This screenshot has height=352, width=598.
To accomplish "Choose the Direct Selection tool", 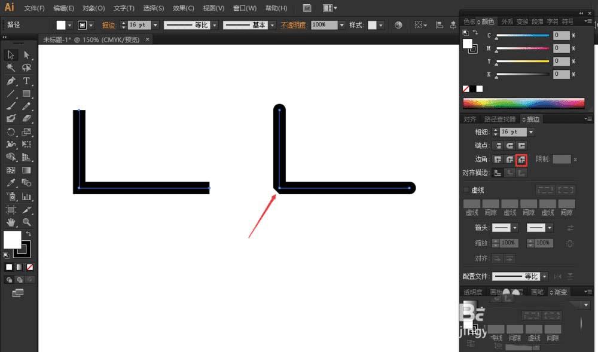I will coord(27,54).
